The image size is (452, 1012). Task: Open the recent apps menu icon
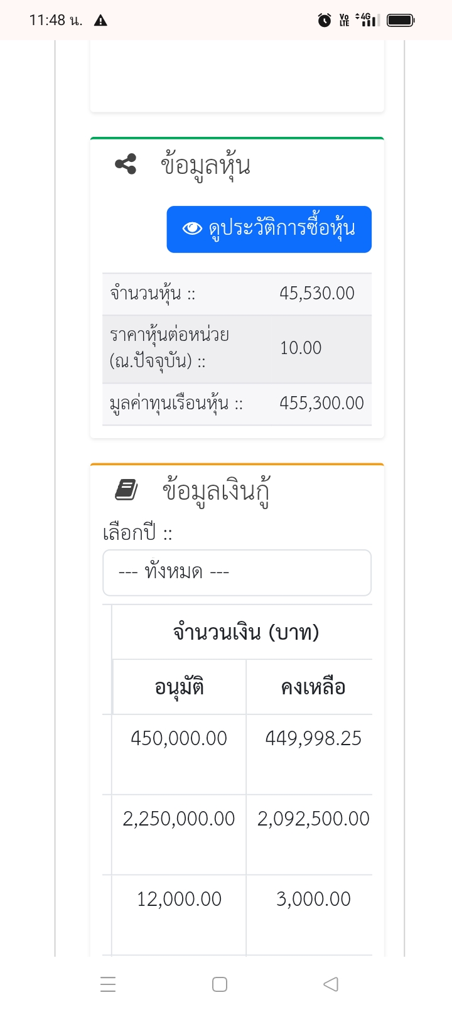(108, 984)
